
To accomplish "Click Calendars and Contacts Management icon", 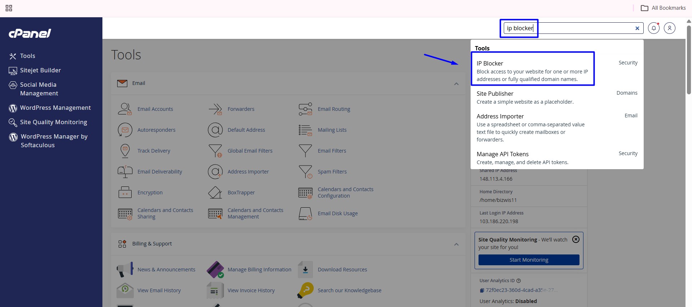I will click(215, 214).
